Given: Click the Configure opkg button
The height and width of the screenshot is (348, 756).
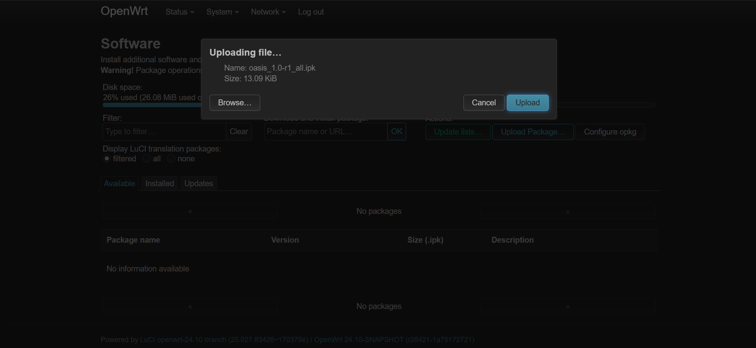Looking at the screenshot, I should pos(610,132).
